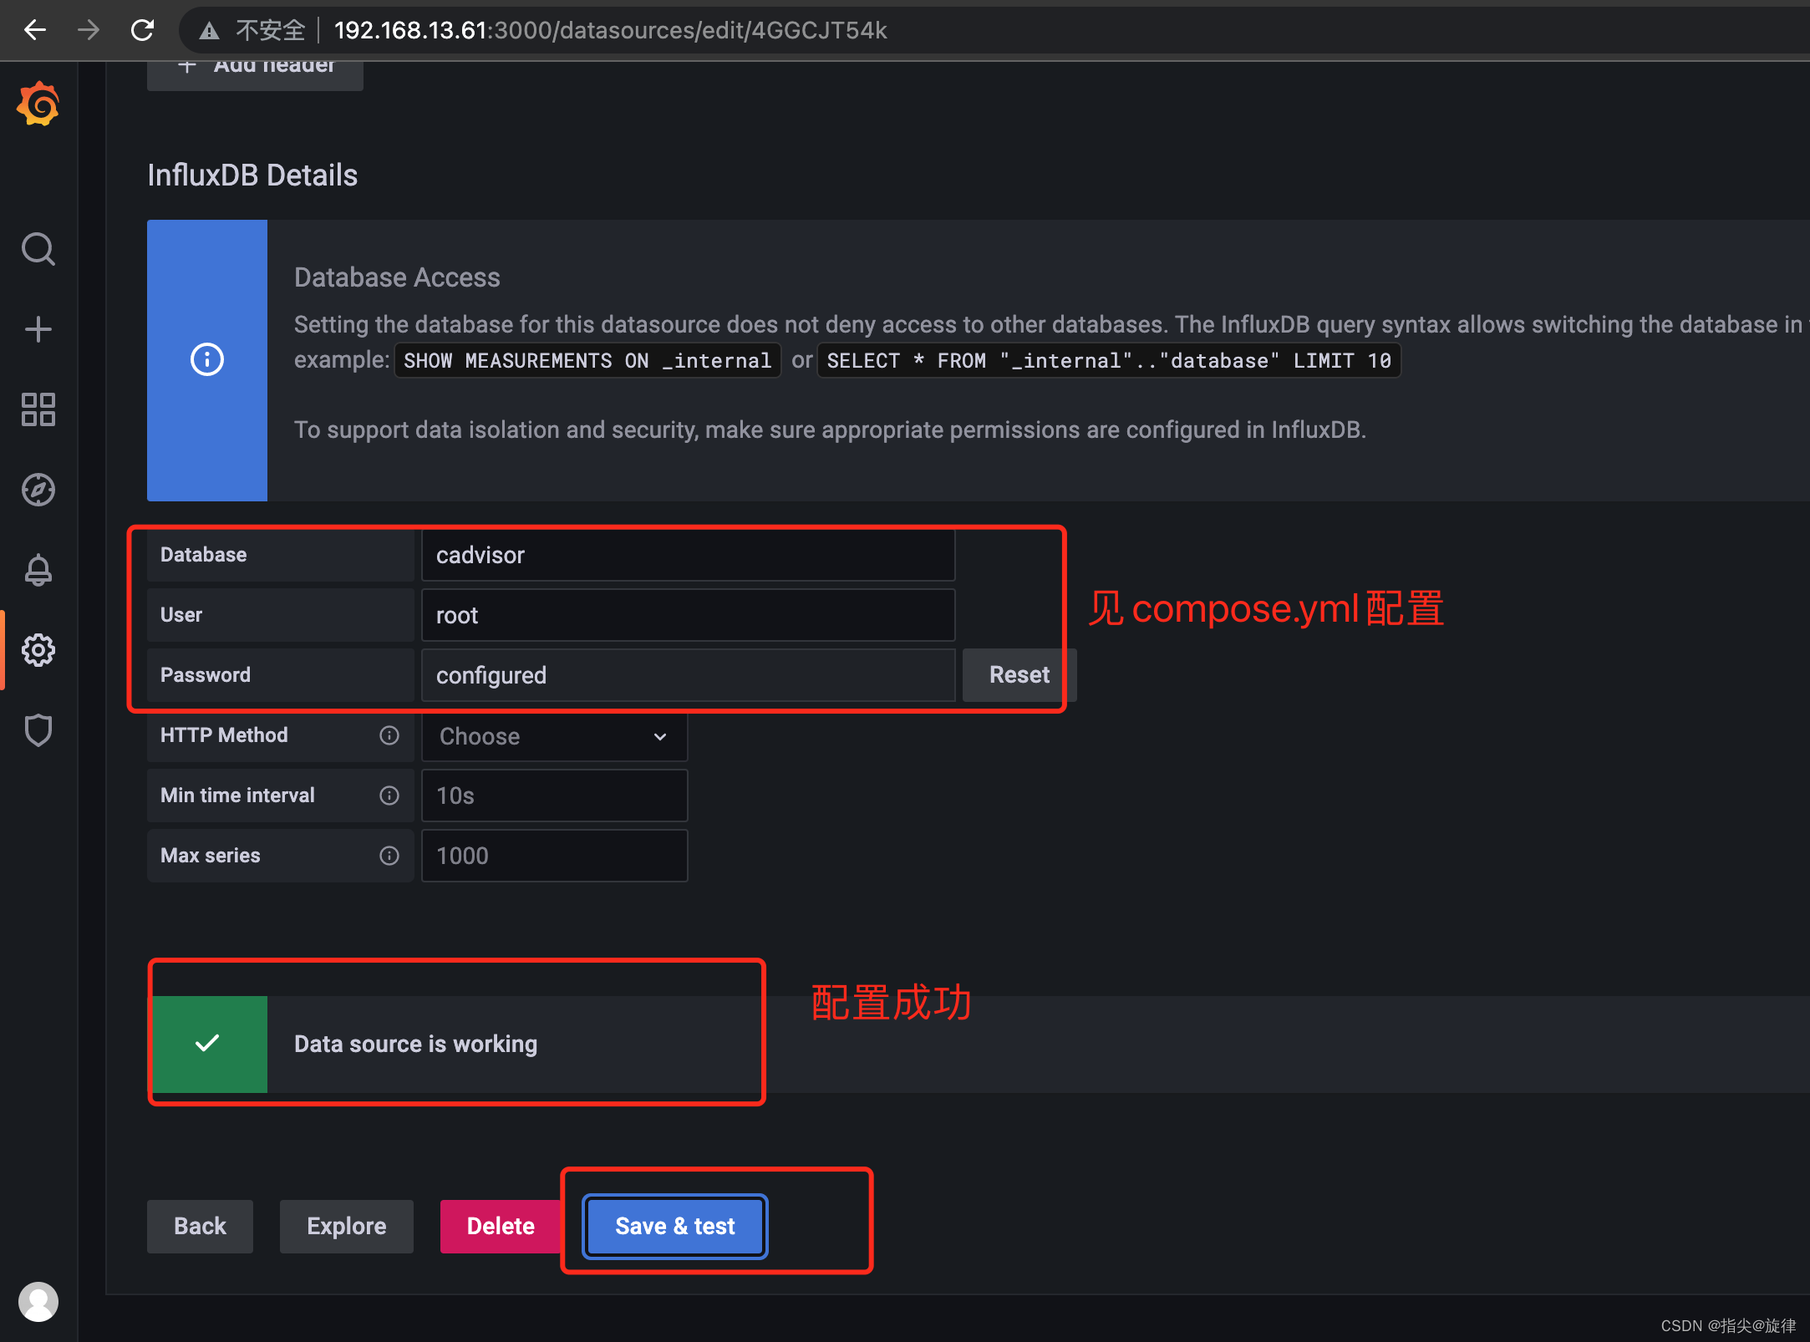The image size is (1810, 1342).
Task: Reload the page via browser refresh icon
Action: tap(142, 30)
